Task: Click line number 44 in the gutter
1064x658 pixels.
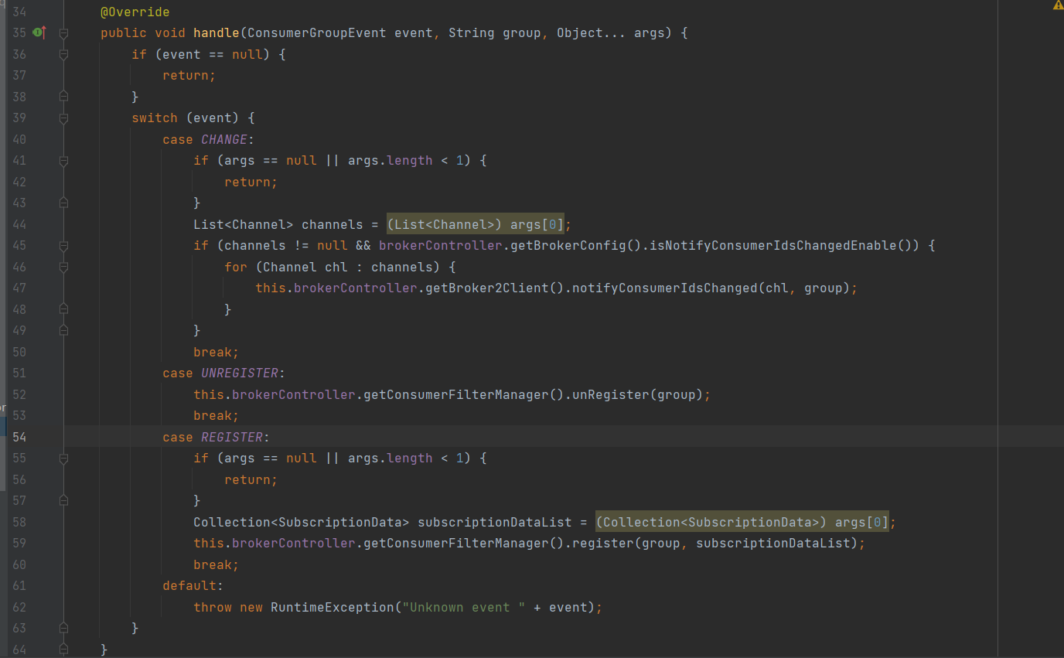Action: pos(19,224)
